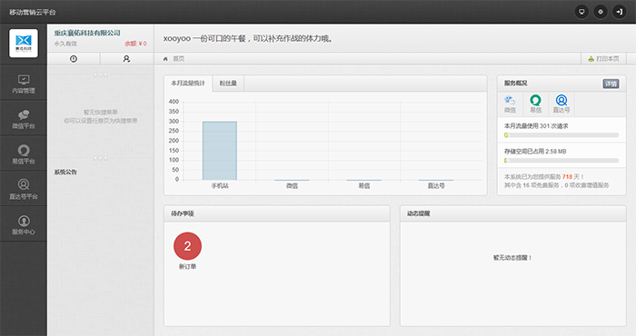
Task: Click the 系统公告 heading in left panel
Action: pyautogui.click(x=65, y=172)
